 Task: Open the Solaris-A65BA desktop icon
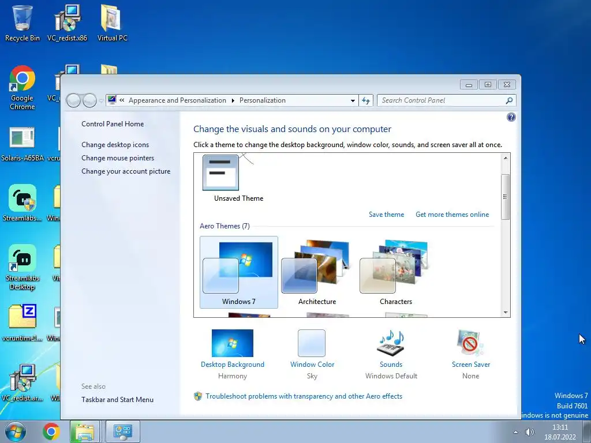pyautogui.click(x=23, y=144)
